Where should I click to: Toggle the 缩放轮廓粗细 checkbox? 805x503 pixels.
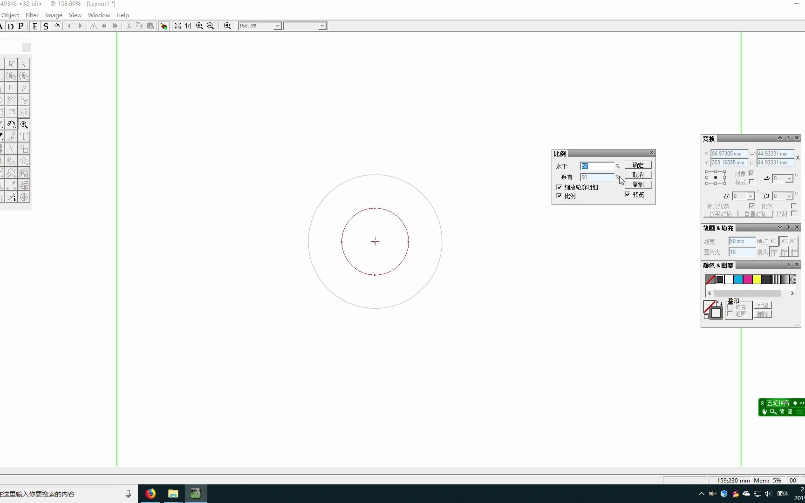(559, 187)
